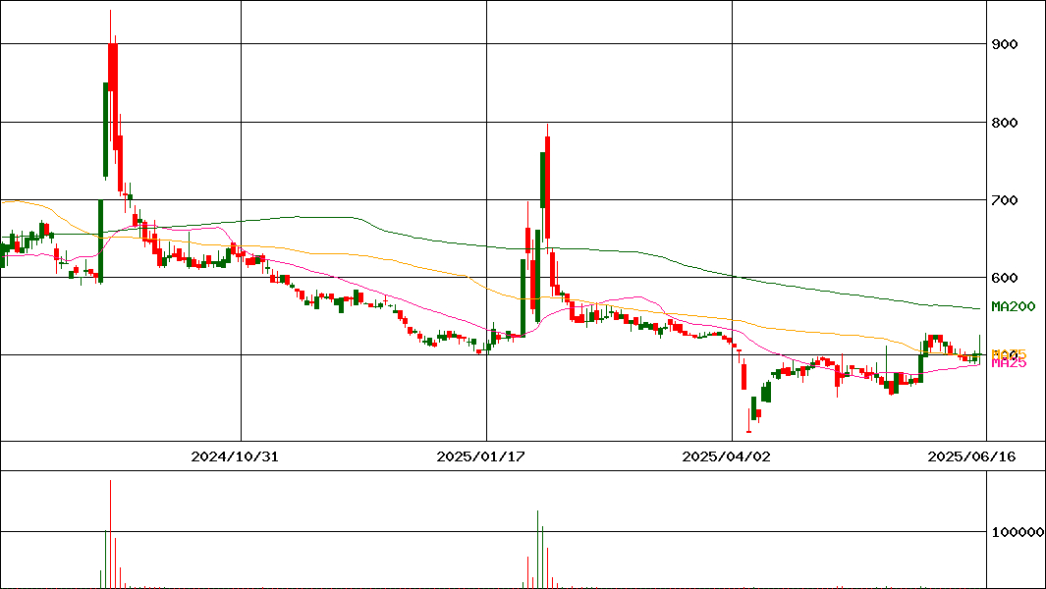
Task: Select the 800 price axis label
Action: [x=1004, y=123]
